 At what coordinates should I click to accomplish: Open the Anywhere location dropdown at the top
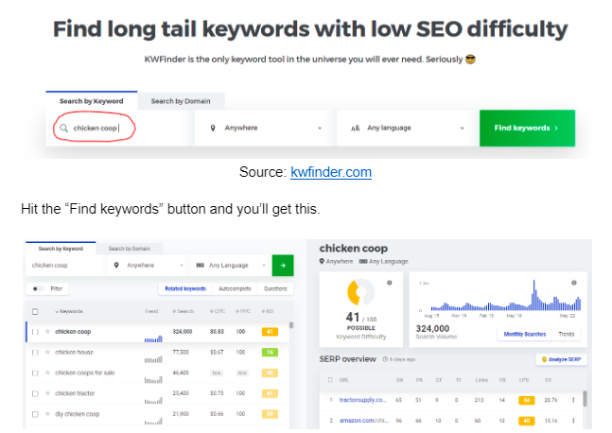pyautogui.click(x=266, y=128)
